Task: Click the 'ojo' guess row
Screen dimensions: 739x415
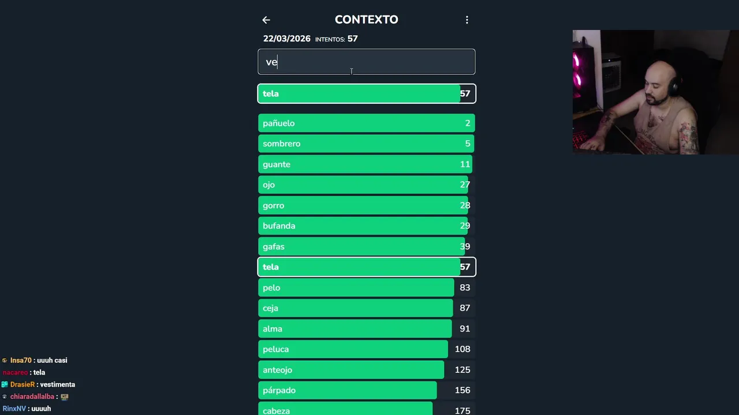Action: pyautogui.click(x=367, y=185)
